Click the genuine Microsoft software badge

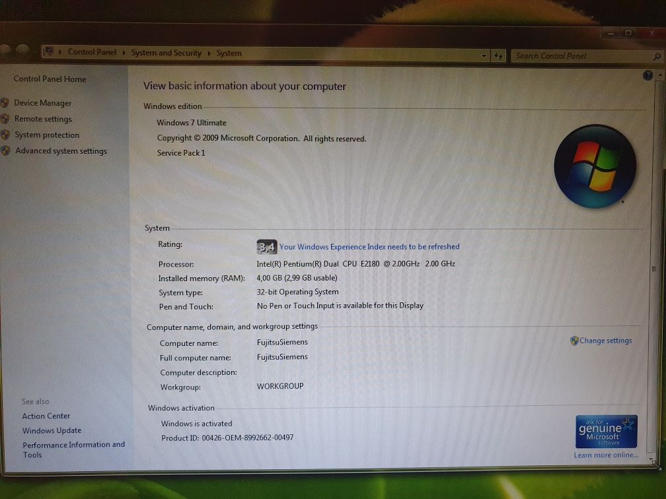click(x=606, y=432)
